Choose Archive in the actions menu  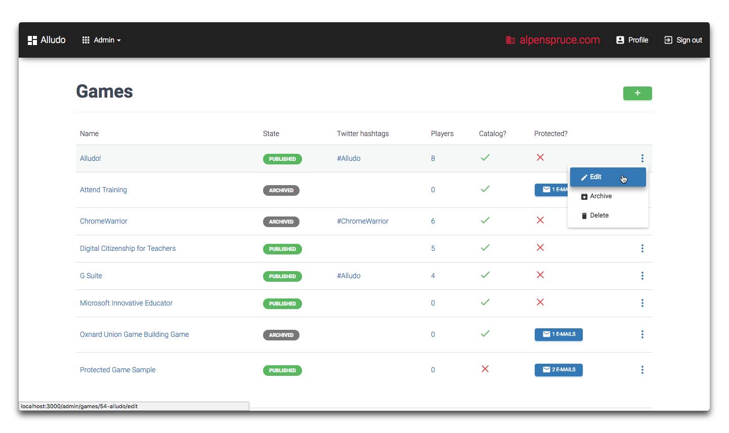[x=608, y=196]
